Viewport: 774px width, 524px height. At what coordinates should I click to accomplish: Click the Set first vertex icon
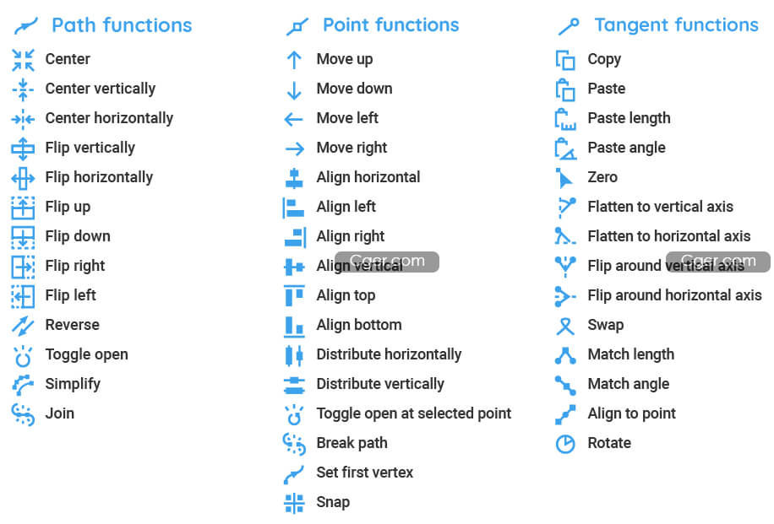click(x=294, y=473)
